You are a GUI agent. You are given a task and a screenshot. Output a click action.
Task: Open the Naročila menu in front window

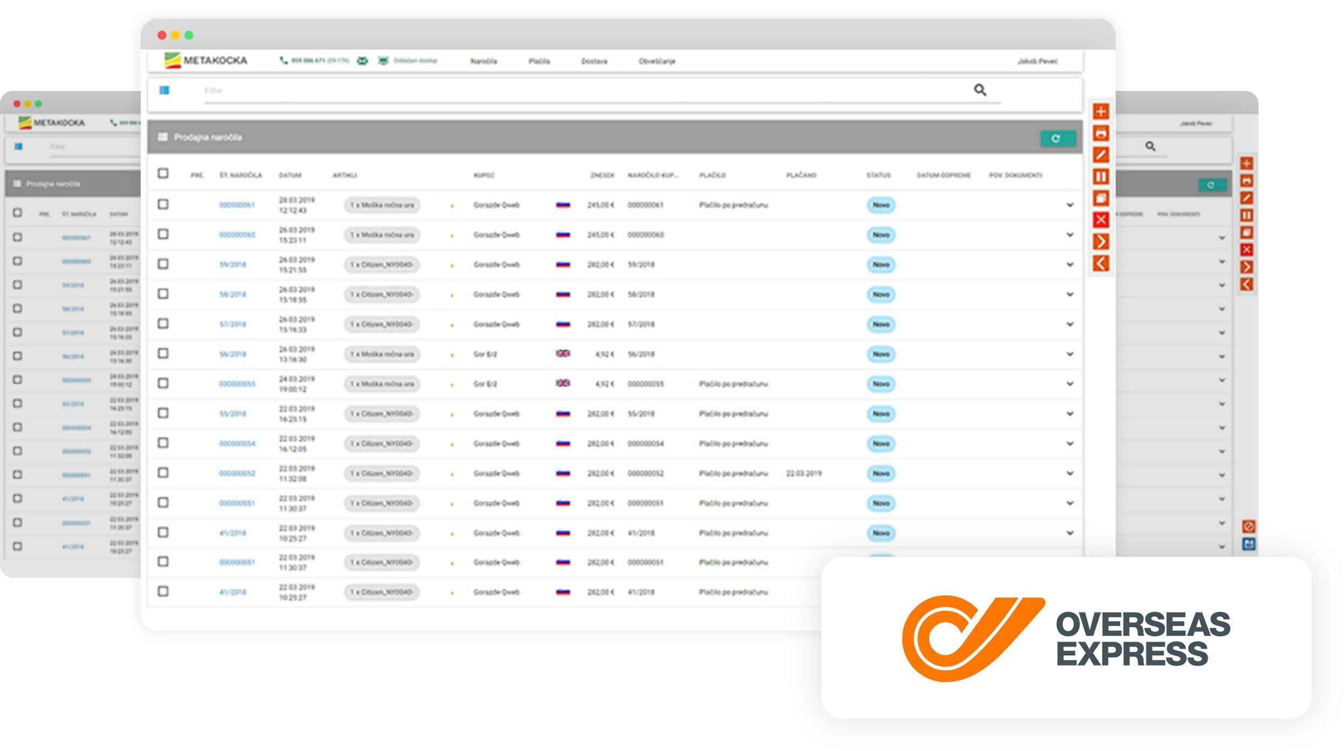(x=484, y=61)
